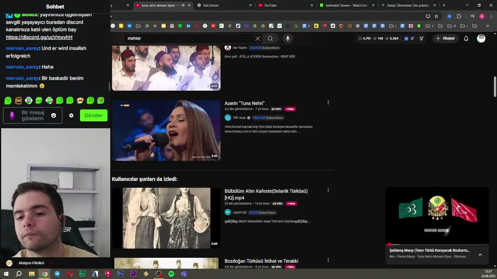
Task: Start voice search with microphone icon
Action: coord(288,38)
